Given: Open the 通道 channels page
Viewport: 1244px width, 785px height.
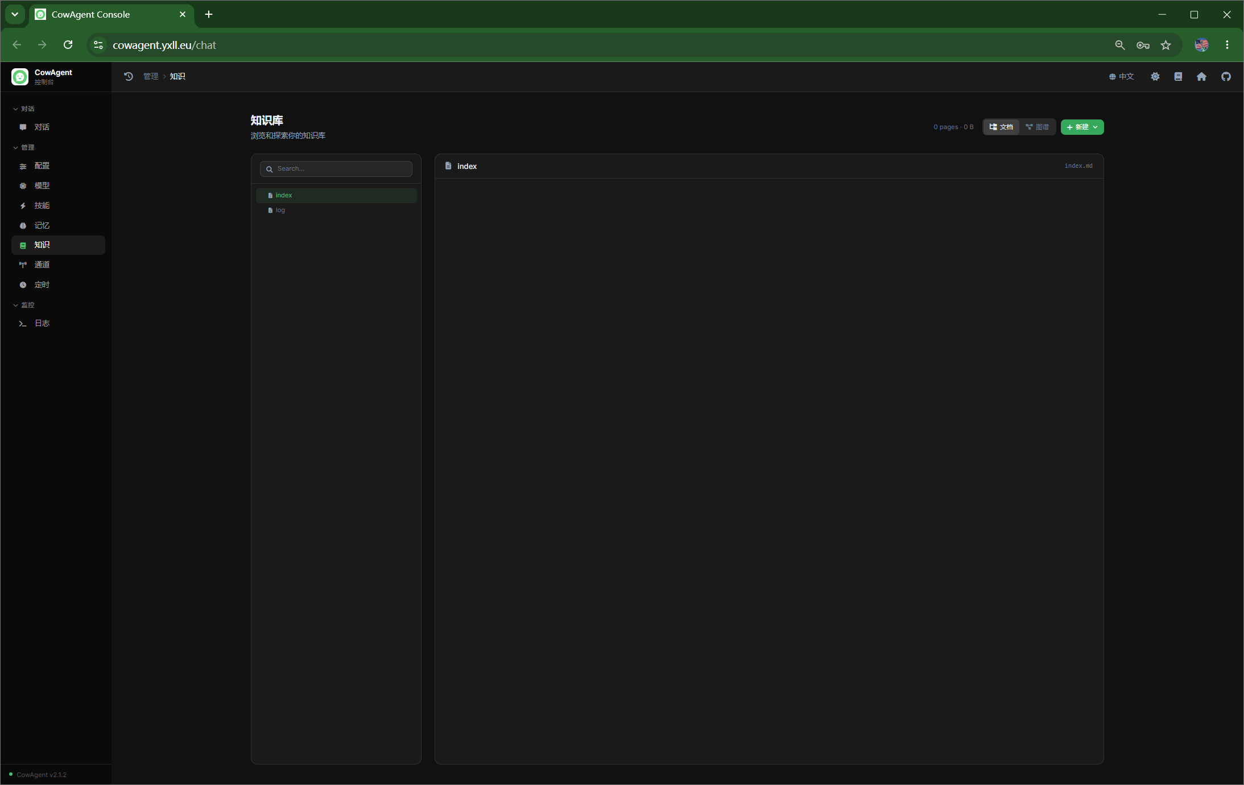Looking at the screenshot, I should coord(58,265).
